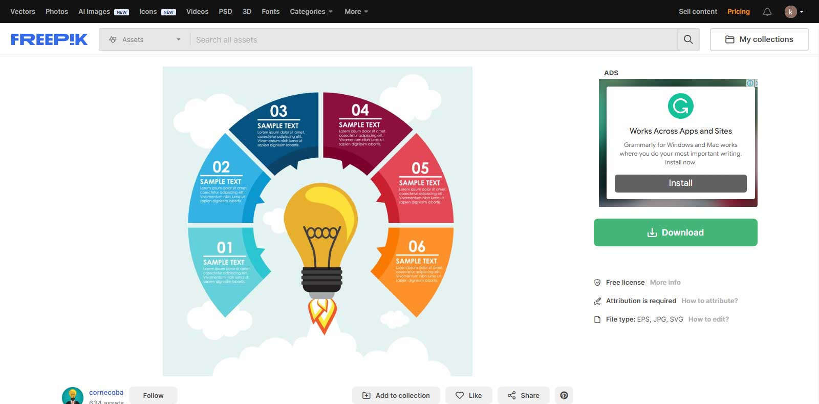This screenshot has width=819, height=404.
Task: Go to Vectors section
Action: pos(23,11)
